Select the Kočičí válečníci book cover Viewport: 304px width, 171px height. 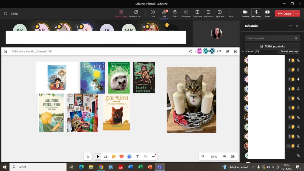pyautogui.click(x=116, y=112)
